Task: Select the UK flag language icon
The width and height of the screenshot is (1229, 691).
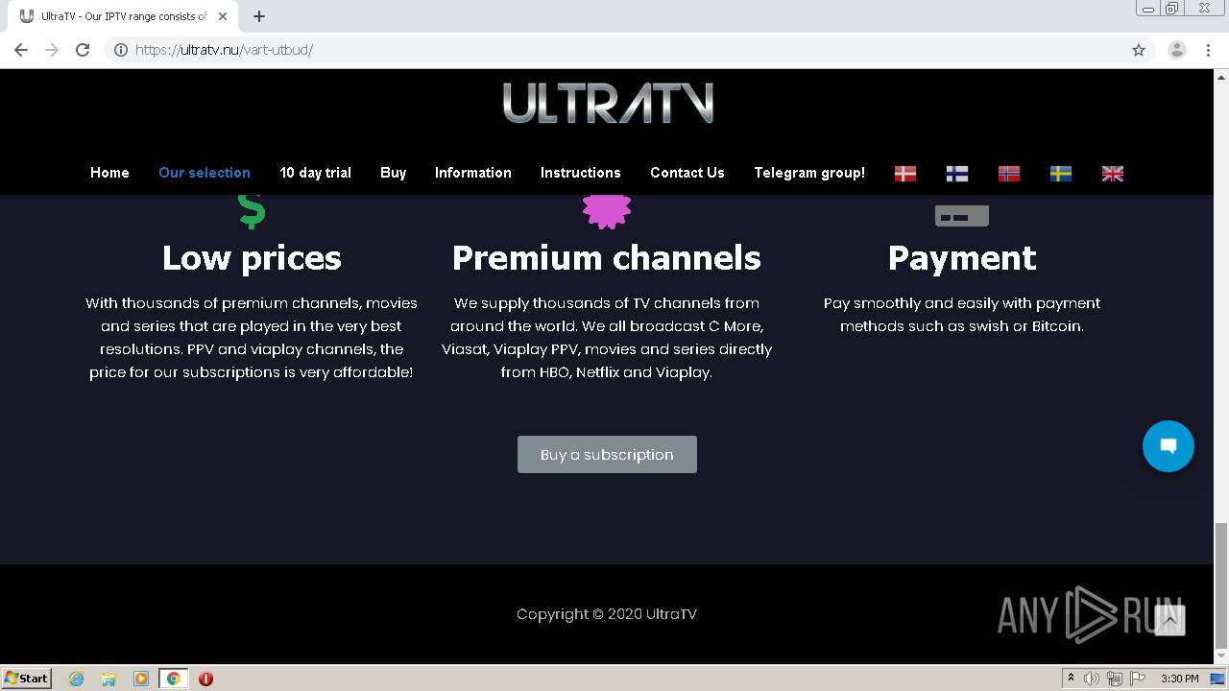Action: (x=1113, y=174)
